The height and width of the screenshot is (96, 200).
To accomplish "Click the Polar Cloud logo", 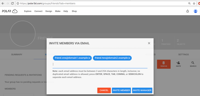I will 10,11.
